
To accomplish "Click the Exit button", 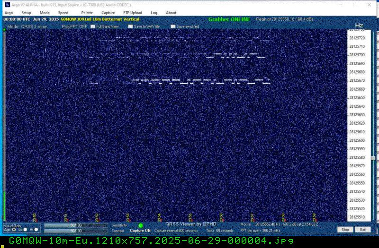I will click(x=362, y=230).
